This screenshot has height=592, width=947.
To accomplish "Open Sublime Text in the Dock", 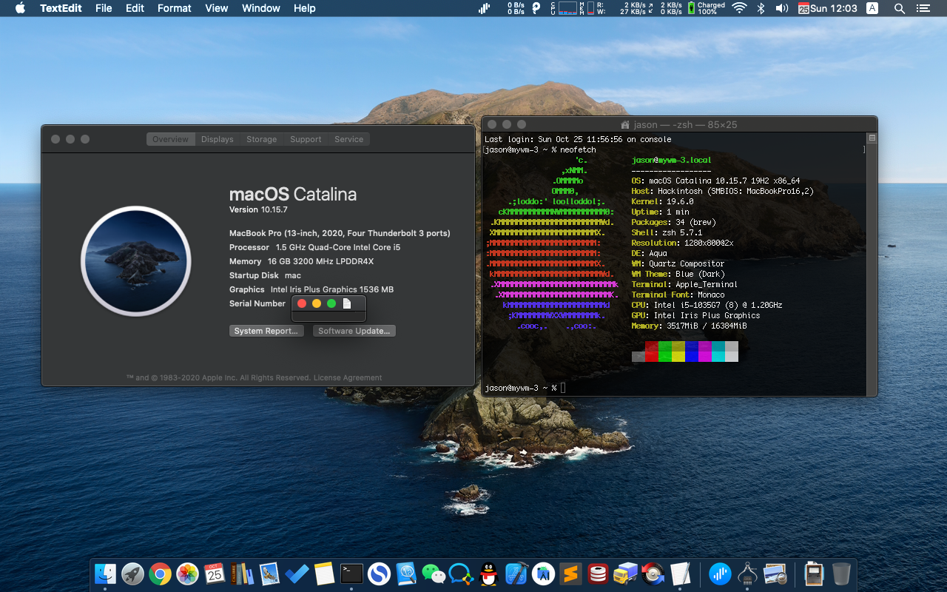I will 570,573.
